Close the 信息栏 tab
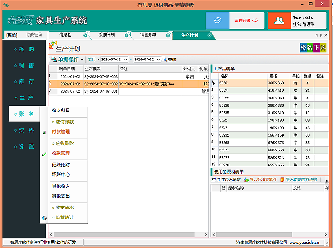333x248 pixels. (85, 35)
